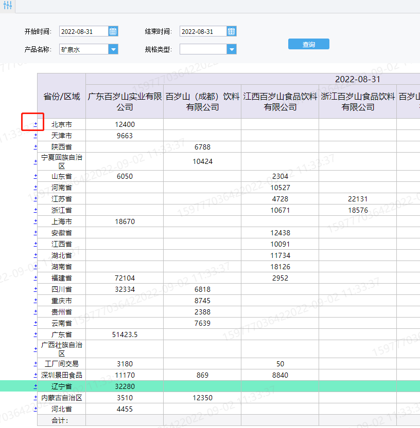The height and width of the screenshot is (428, 420).
Task: Expand the 浙江省 row
Action: point(36,210)
